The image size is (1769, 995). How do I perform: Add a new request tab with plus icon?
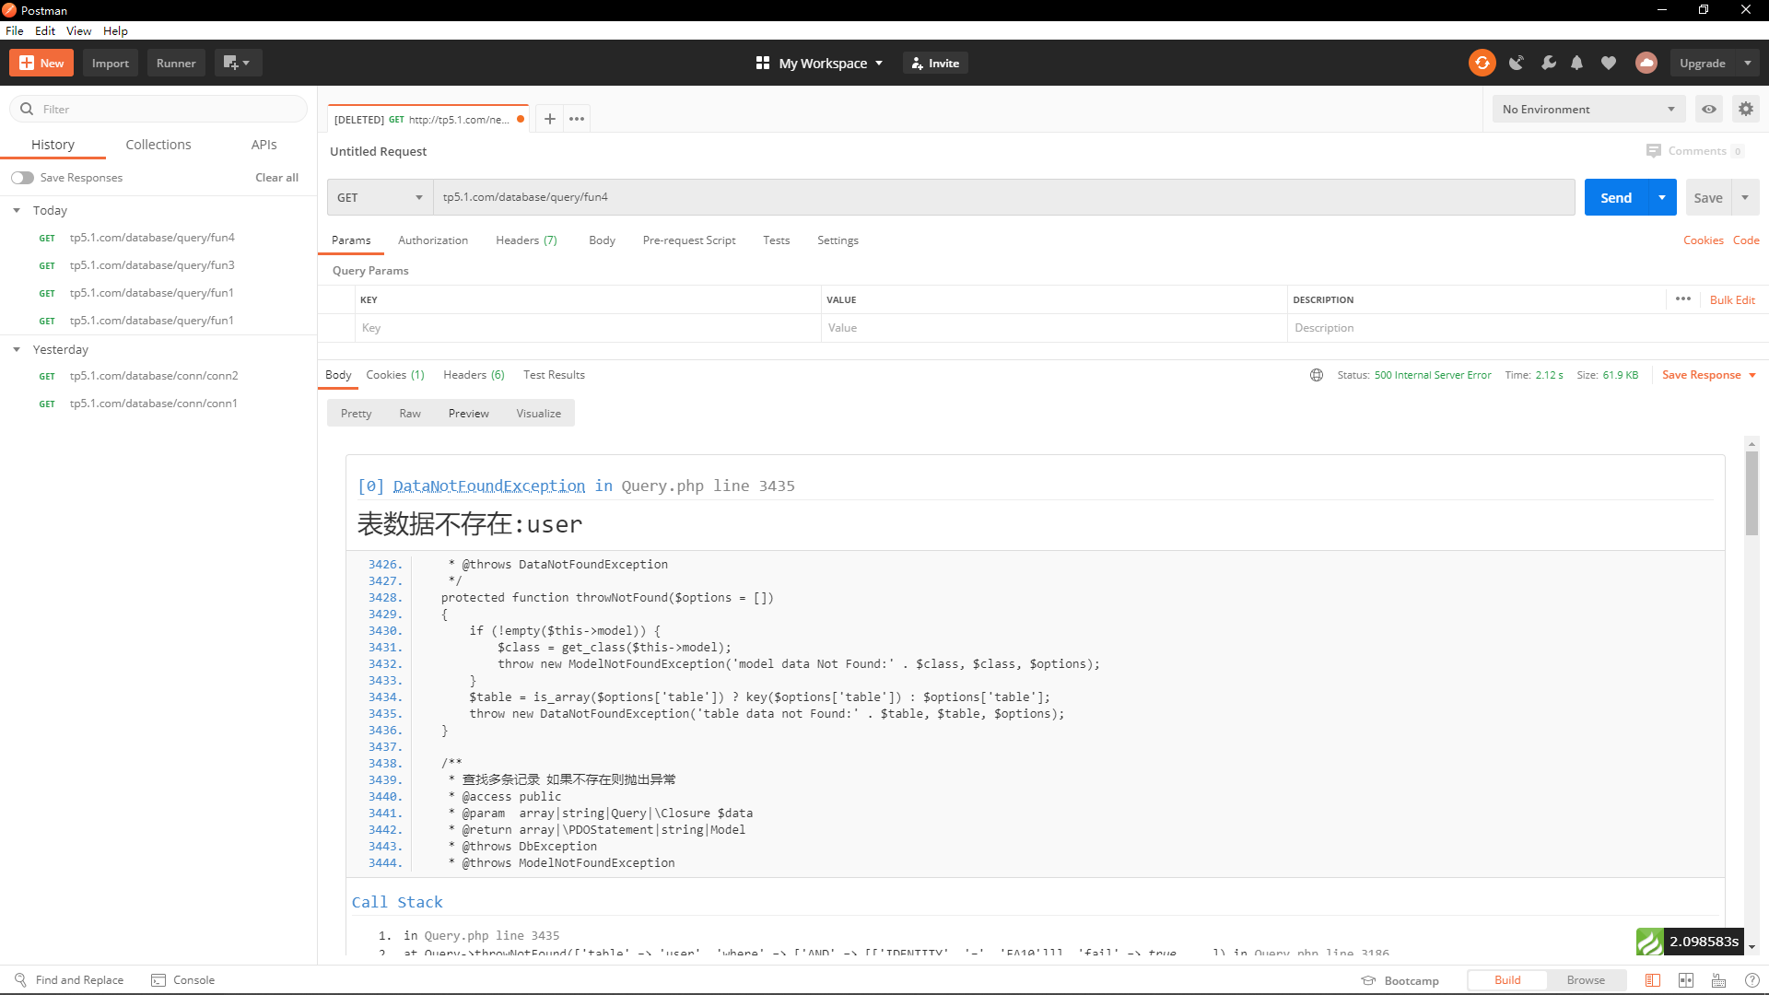pyautogui.click(x=549, y=119)
